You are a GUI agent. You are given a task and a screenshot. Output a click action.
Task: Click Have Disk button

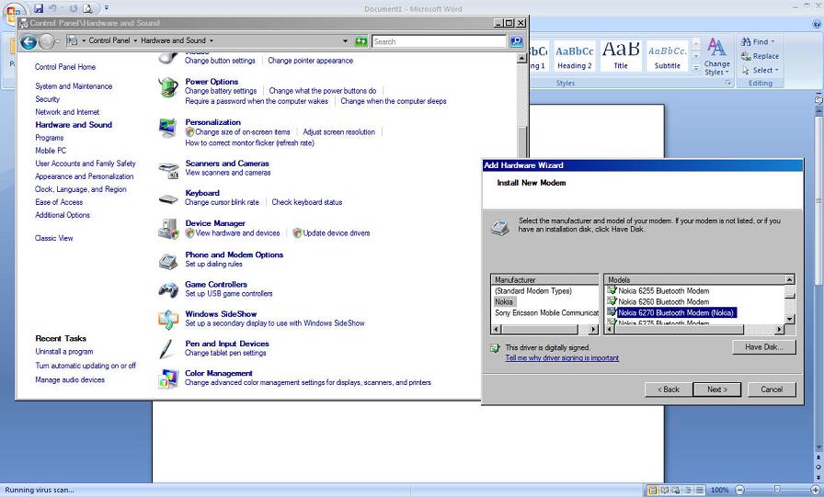point(764,347)
